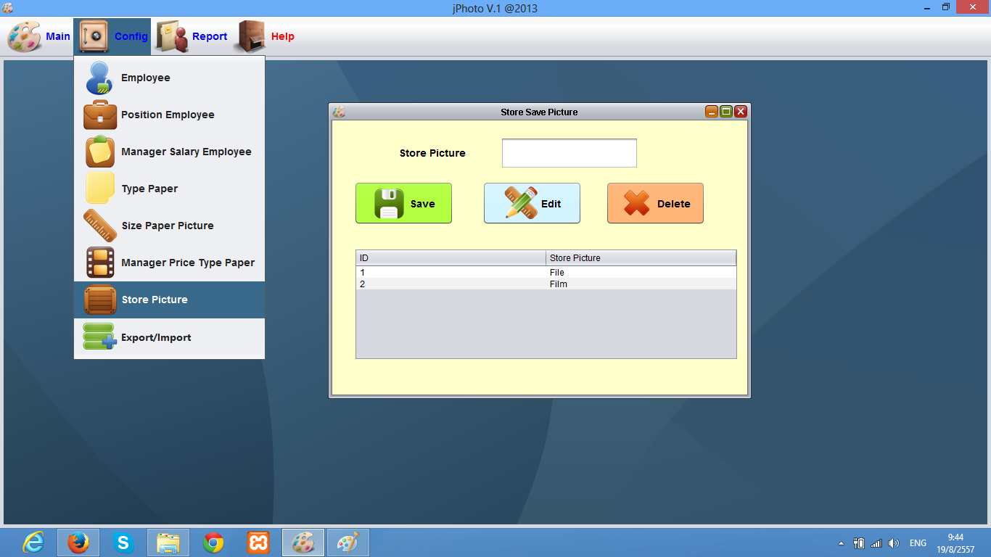This screenshot has height=557, width=991.
Task: Click the Position Employee briefcase icon
Action: 99,115
